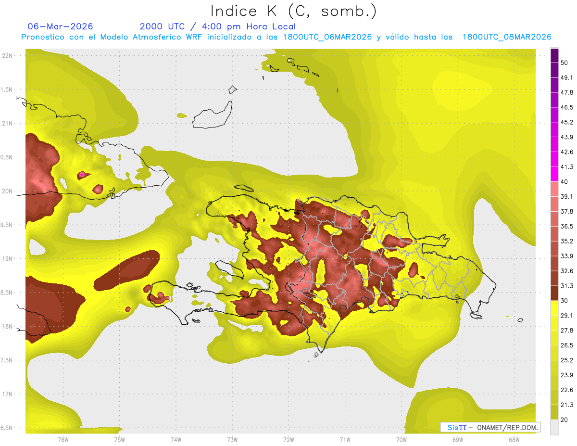Click the colorbar label "35.2"
This screenshot has width=577, height=446.
[x=567, y=241]
